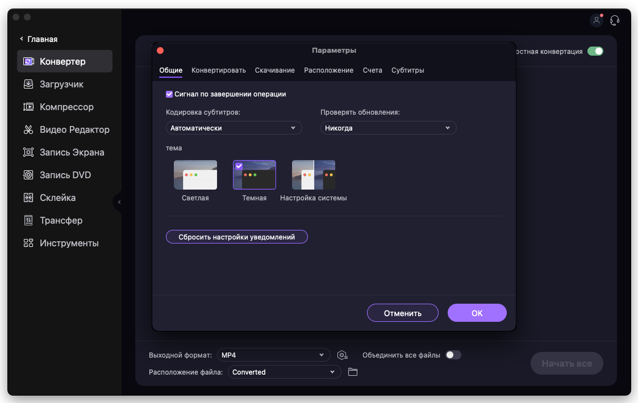
Task: Expand the Выходной формат MP4 dropdown
Action: click(x=273, y=355)
